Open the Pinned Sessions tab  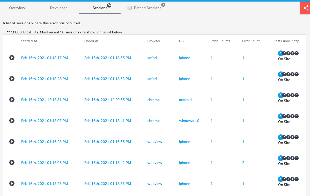147,8
